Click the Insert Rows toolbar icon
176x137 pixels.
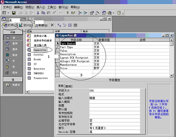click(x=80, y=13)
